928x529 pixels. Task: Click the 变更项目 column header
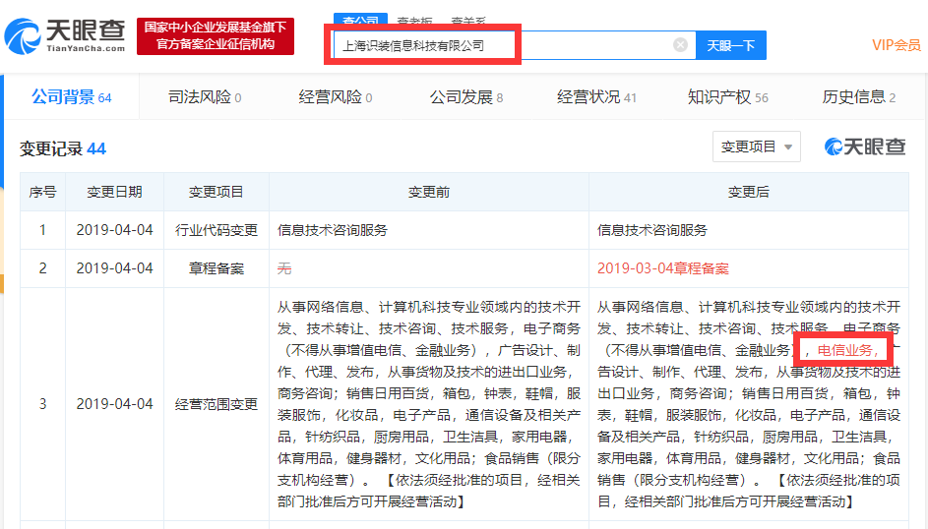tap(217, 192)
